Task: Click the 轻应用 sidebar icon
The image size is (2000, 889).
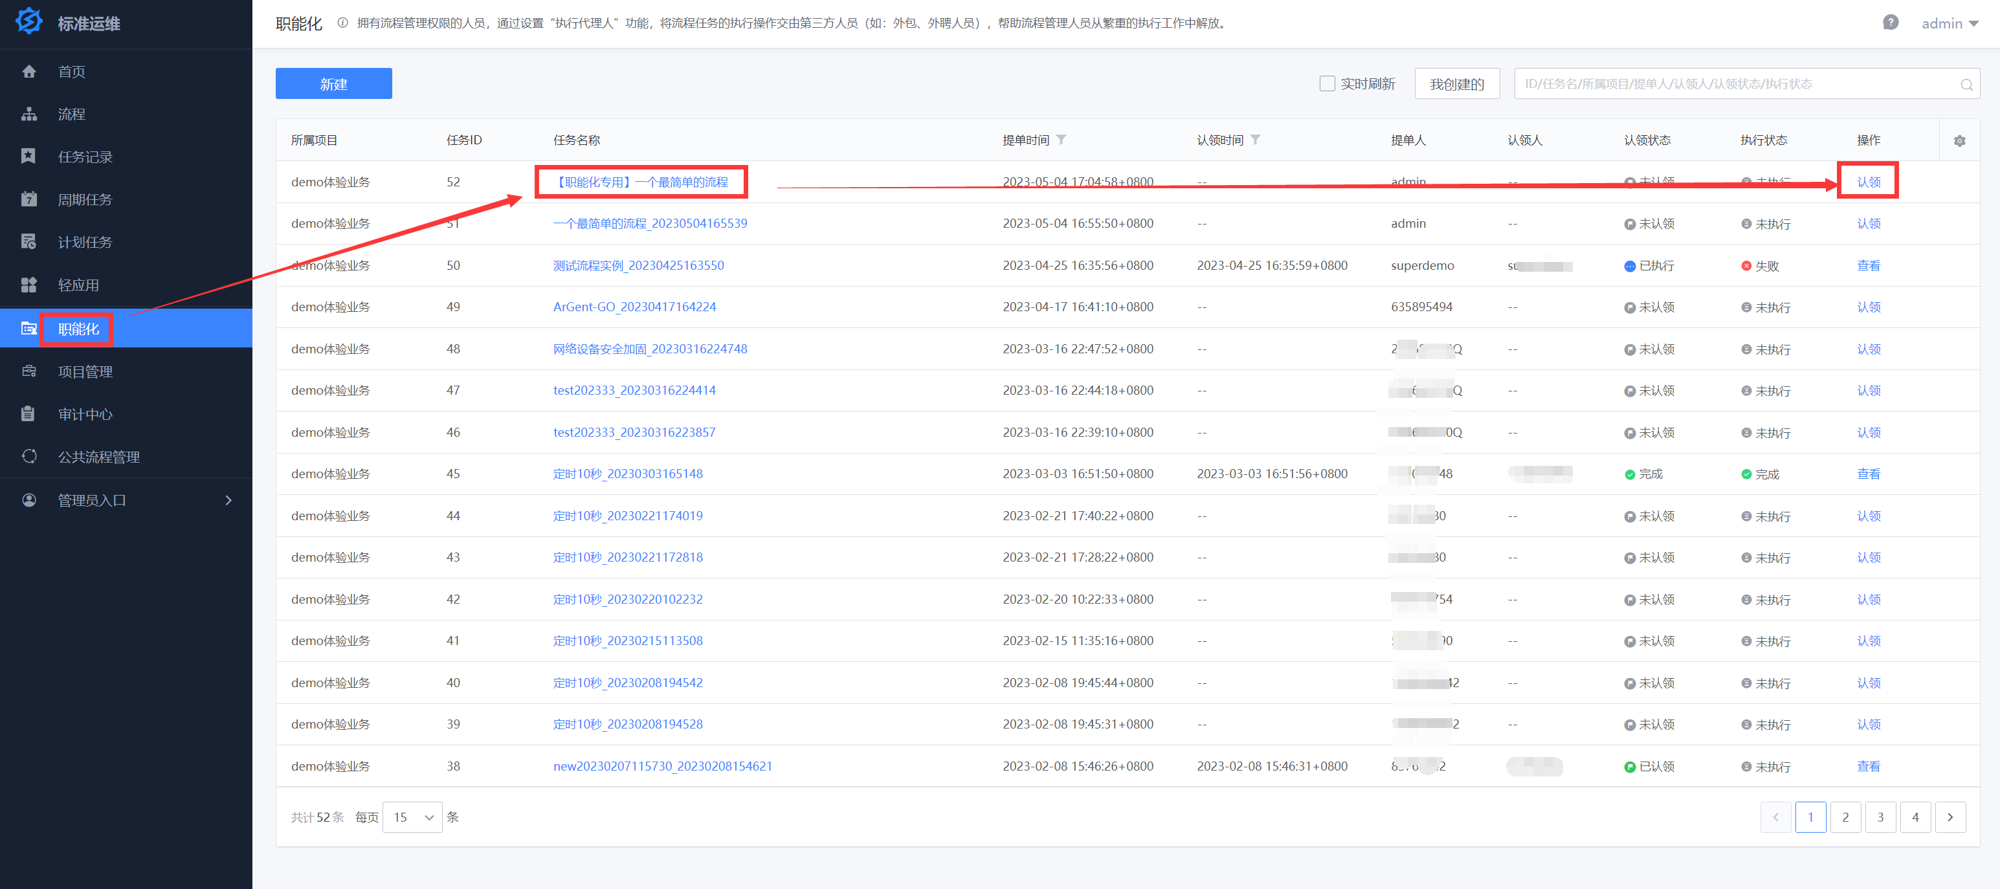Action: pos(28,285)
